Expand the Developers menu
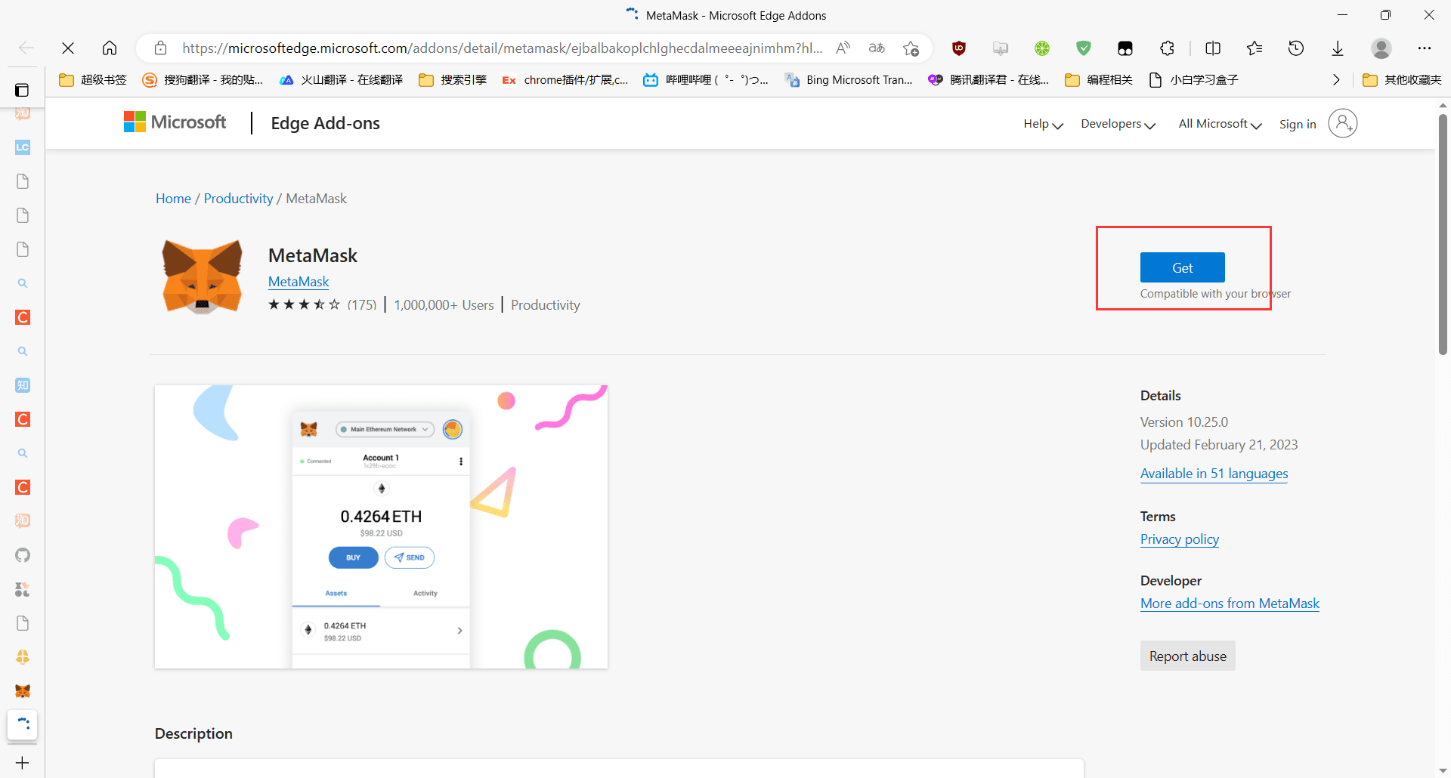The width and height of the screenshot is (1451, 778). pos(1118,124)
